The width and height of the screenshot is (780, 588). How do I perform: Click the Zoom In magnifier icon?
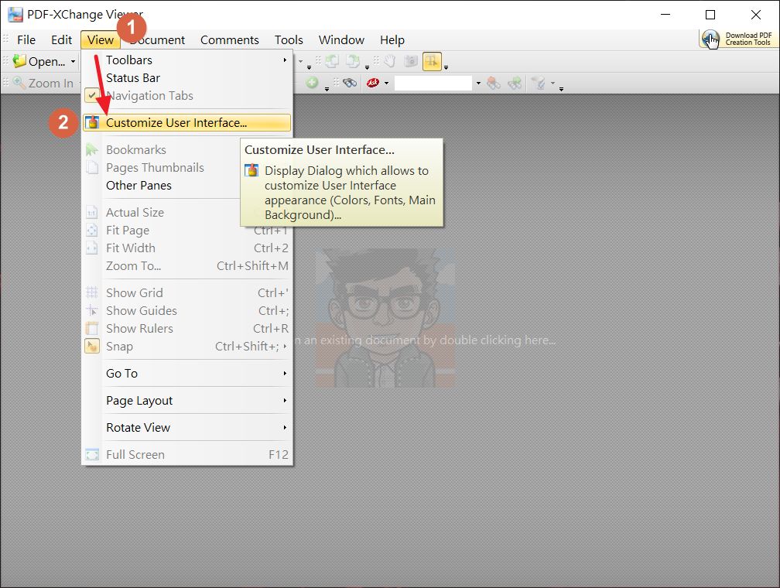coord(19,83)
